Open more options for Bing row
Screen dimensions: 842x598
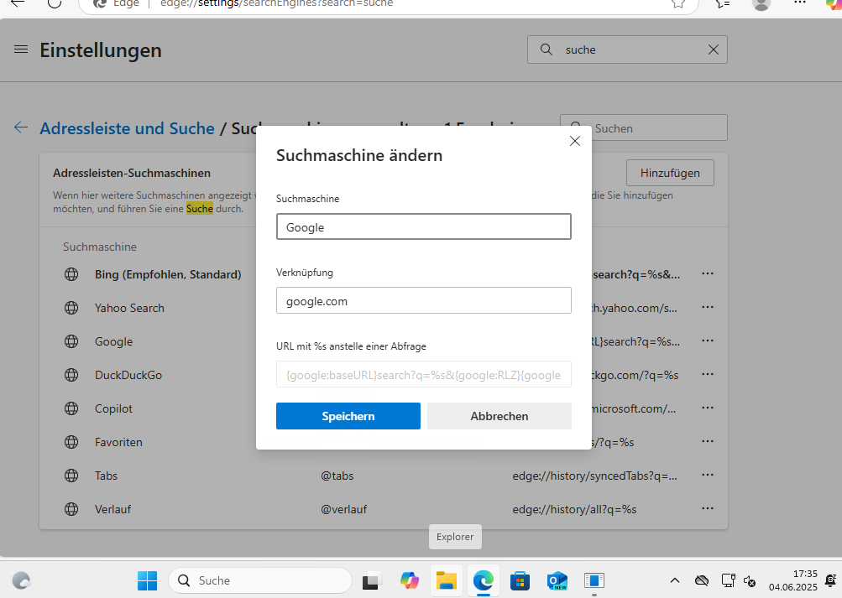pyautogui.click(x=708, y=273)
